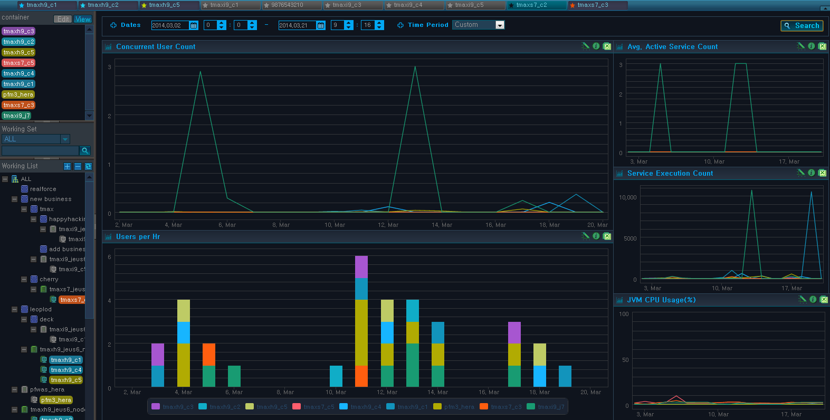
Task: Click the Working Set search input field
Action: (x=40, y=150)
